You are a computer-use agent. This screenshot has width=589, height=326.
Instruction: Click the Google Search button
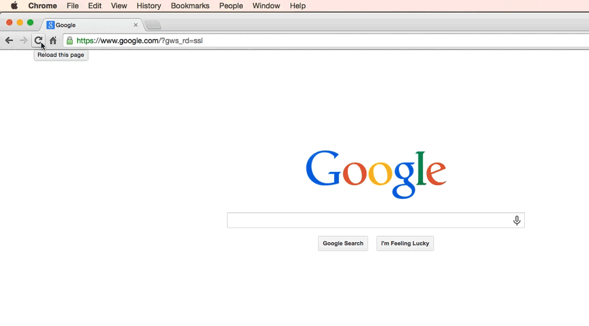tap(343, 244)
